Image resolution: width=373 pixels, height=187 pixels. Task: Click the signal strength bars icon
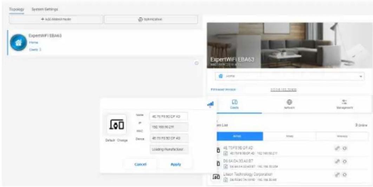point(210,104)
